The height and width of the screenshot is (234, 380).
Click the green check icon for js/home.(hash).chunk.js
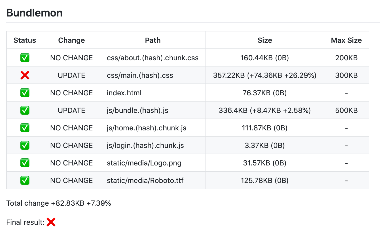click(x=25, y=128)
